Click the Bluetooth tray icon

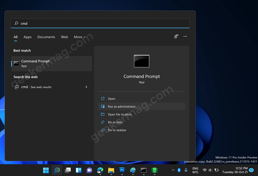click(179, 170)
